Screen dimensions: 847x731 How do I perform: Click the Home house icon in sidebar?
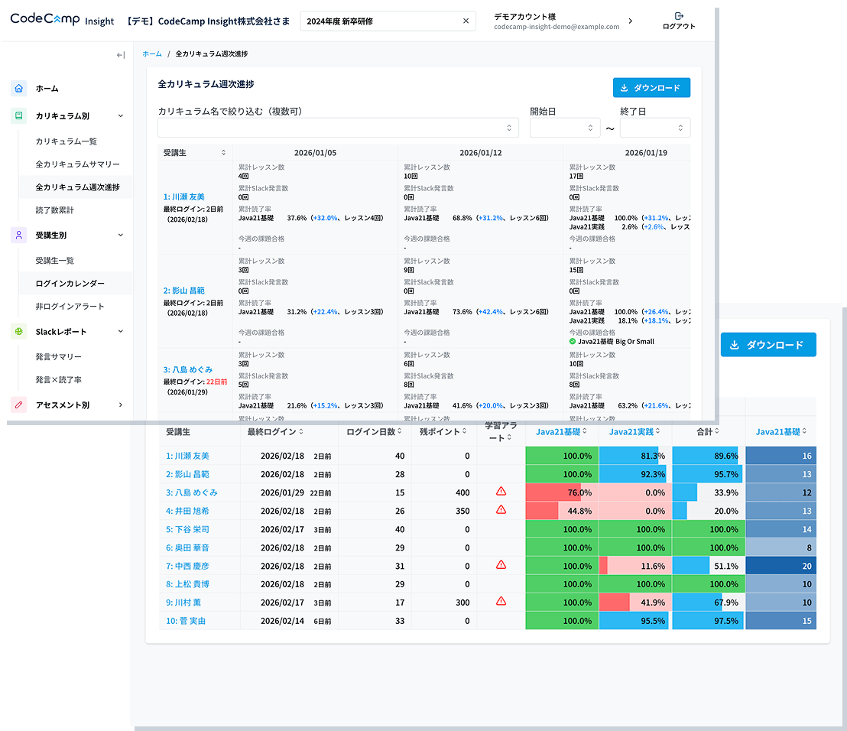click(x=19, y=88)
